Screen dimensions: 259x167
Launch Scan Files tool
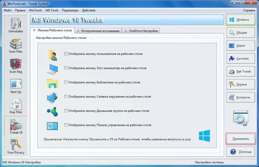pos(16,45)
